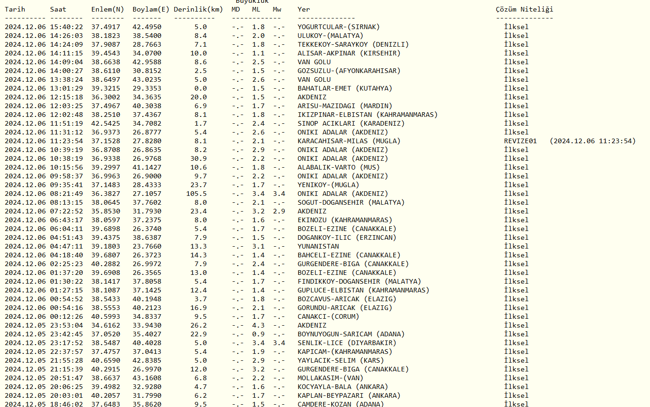Click location TEKKEKOY-SARAYKOY (DENIZLI)
650x407 pixels.
point(353,44)
